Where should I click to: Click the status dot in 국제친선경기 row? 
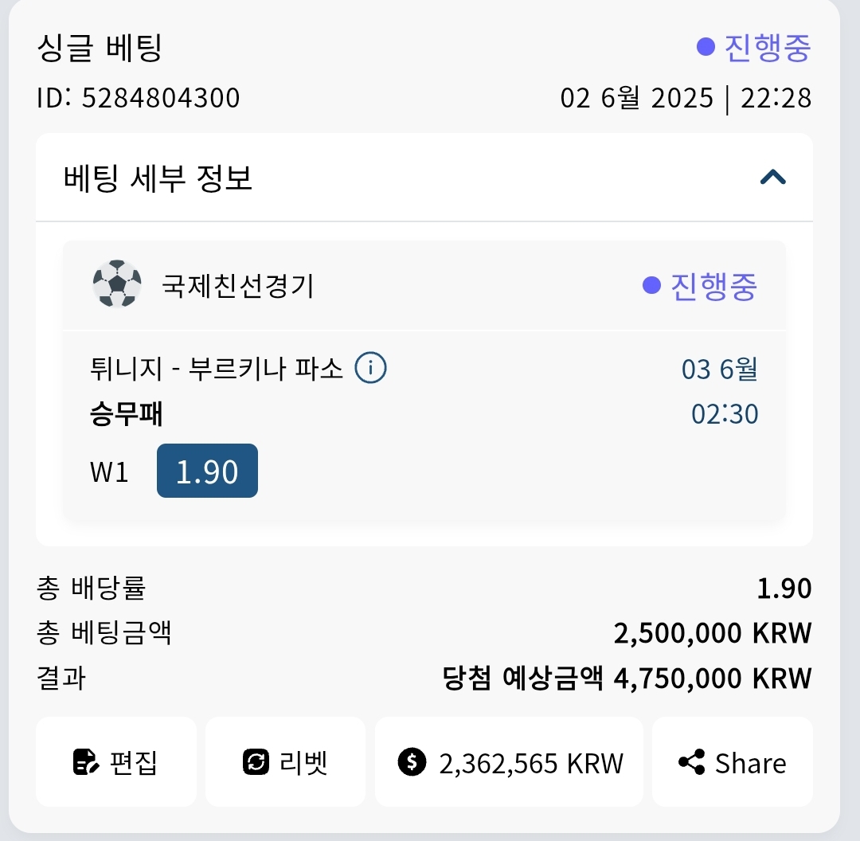pyautogui.click(x=651, y=285)
